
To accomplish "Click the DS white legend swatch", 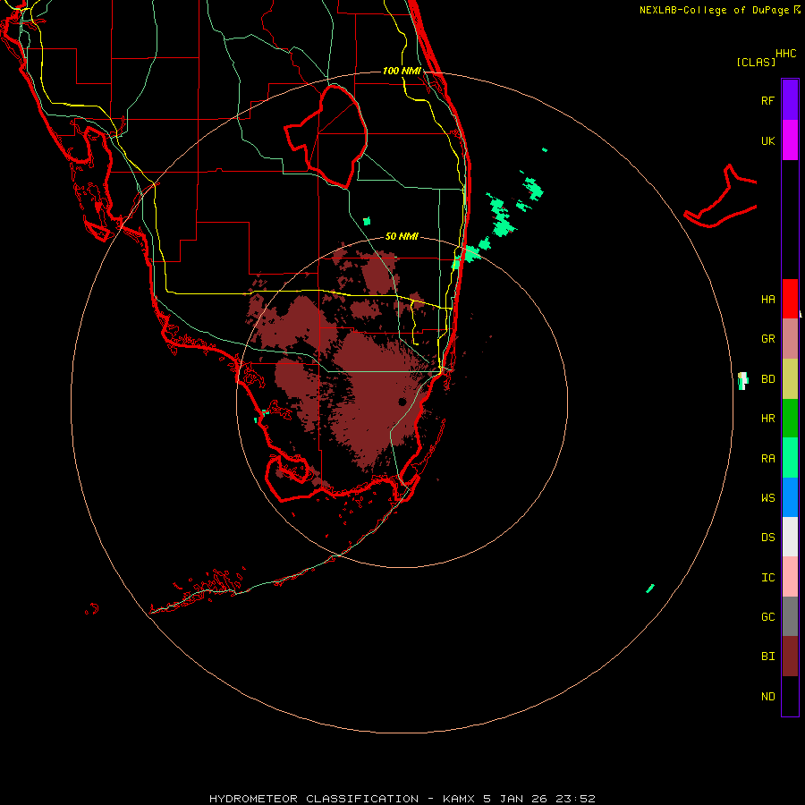I will pyautogui.click(x=790, y=537).
